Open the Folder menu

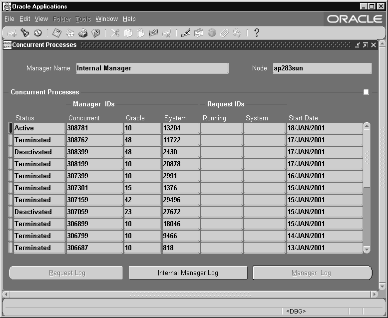[62, 19]
